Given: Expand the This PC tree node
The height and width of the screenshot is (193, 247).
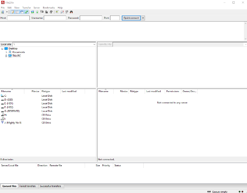Looking at the screenshot, I should point(6,56).
